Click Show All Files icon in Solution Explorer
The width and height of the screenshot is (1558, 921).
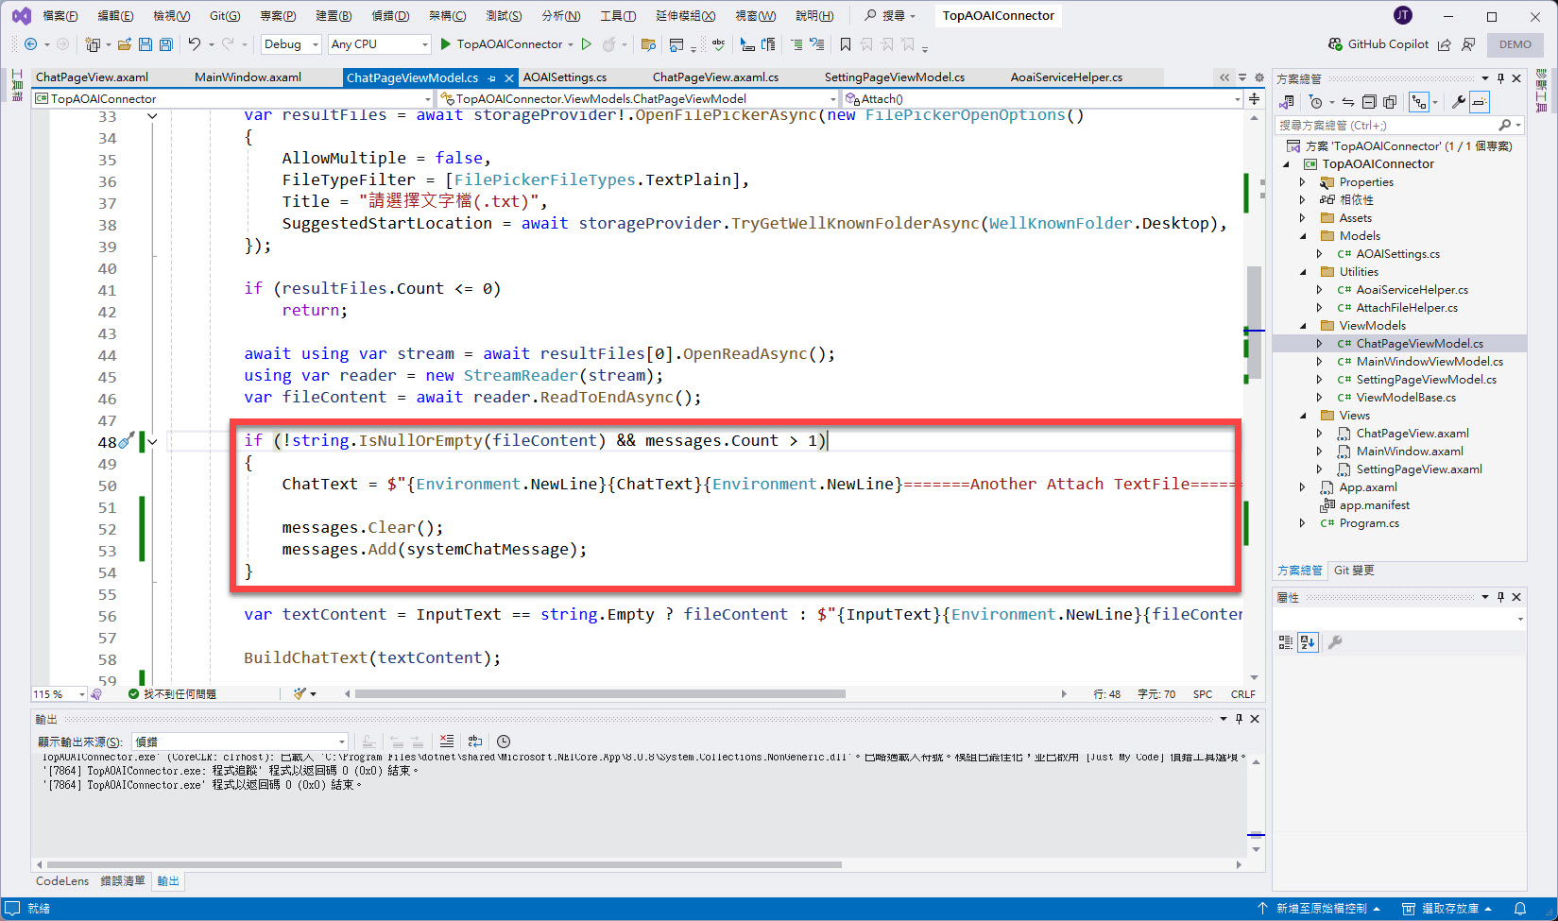pyautogui.click(x=1390, y=102)
